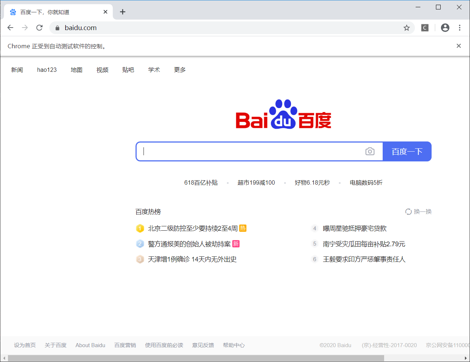470x362 pixels.
Task: Open the 意见反馈 footer link
Action: 203,345
